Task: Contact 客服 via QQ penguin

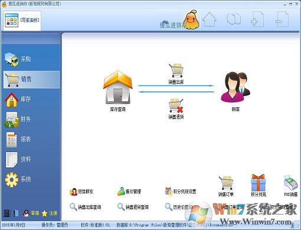Action: (31, 213)
